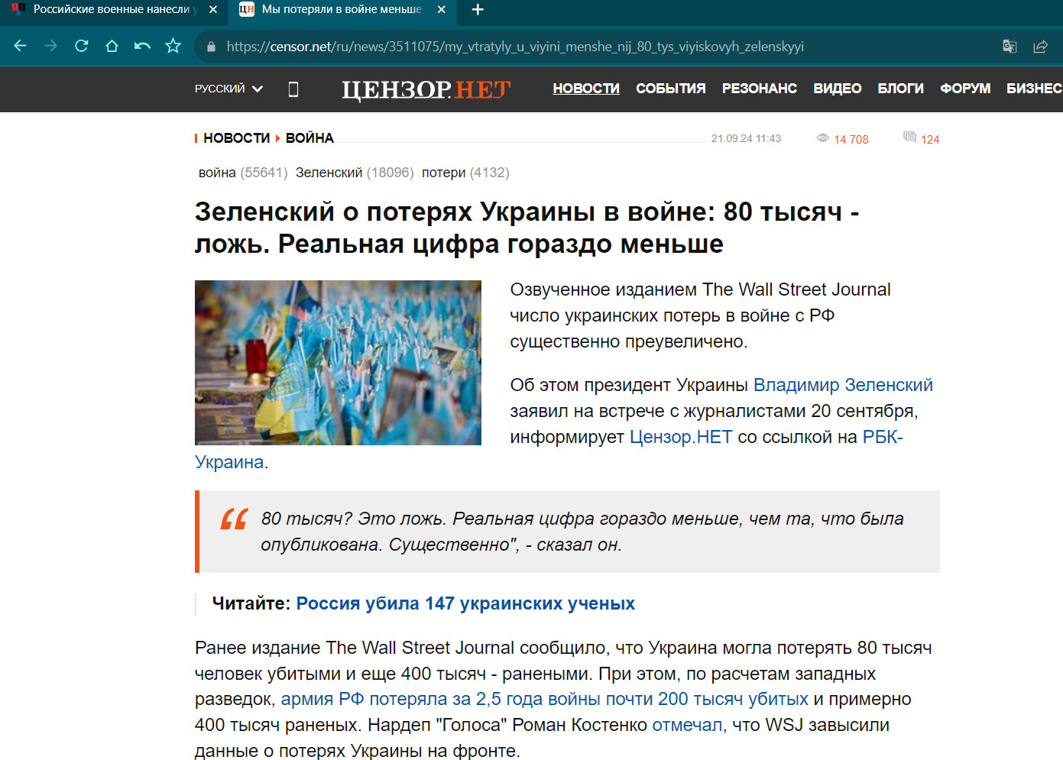Close the 'Российские военные нанесли' tab

[213, 9]
